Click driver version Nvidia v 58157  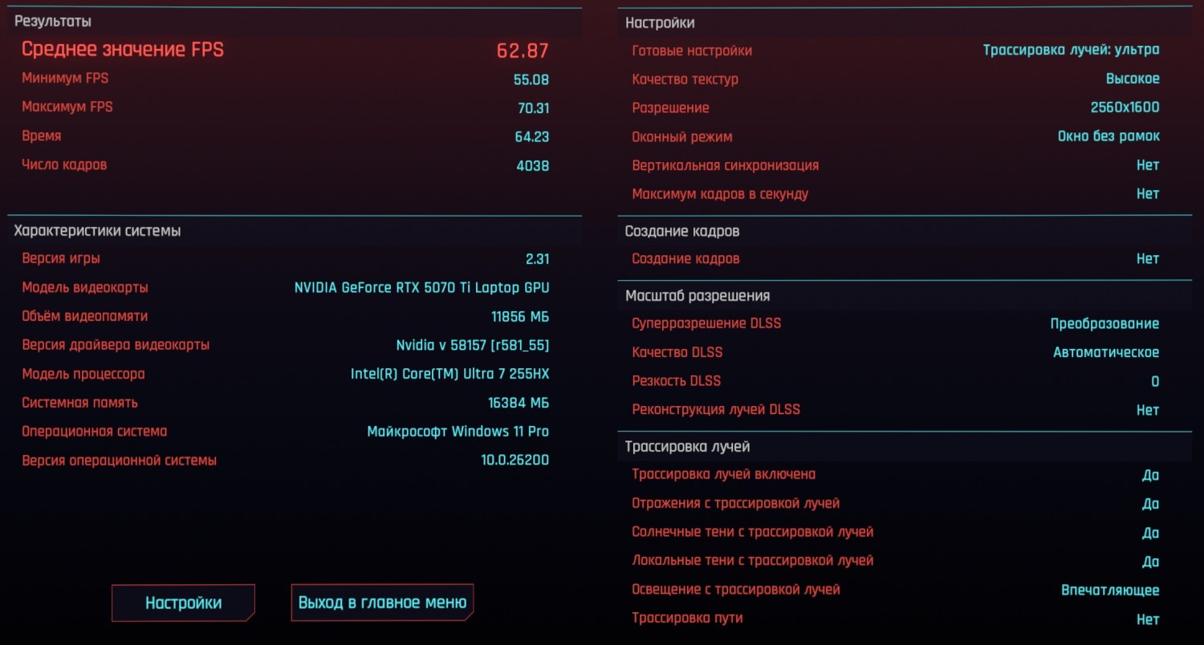(x=473, y=346)
